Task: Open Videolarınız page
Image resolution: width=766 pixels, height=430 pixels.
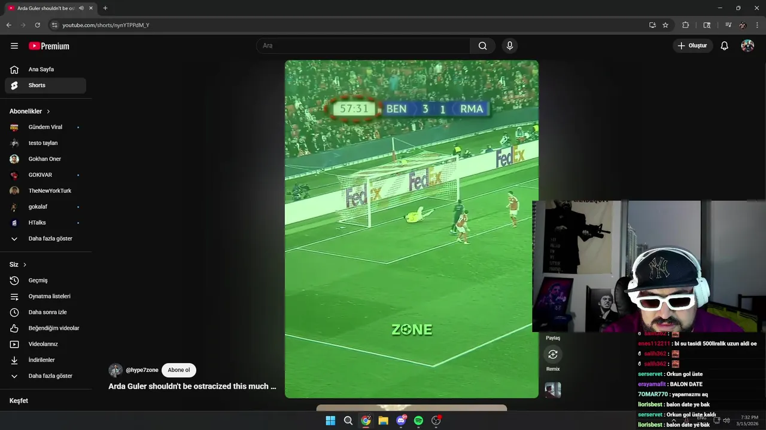Action: coord(45,344)
